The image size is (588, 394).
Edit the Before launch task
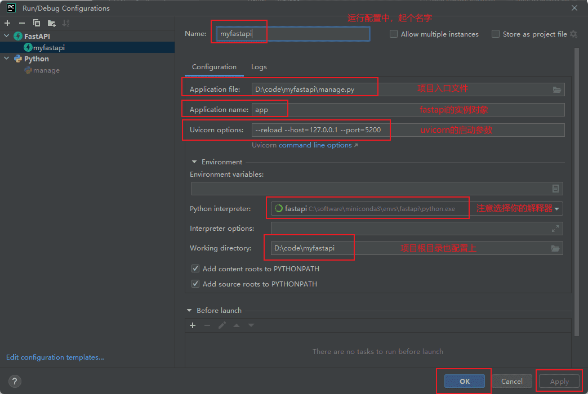[x=222, y=325]
